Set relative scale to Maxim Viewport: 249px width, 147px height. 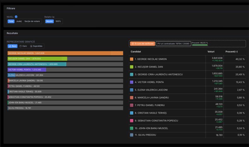pyautogui.click(x=49, y=21)
